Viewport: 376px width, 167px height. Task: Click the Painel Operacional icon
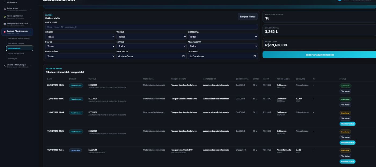point(5,17)
